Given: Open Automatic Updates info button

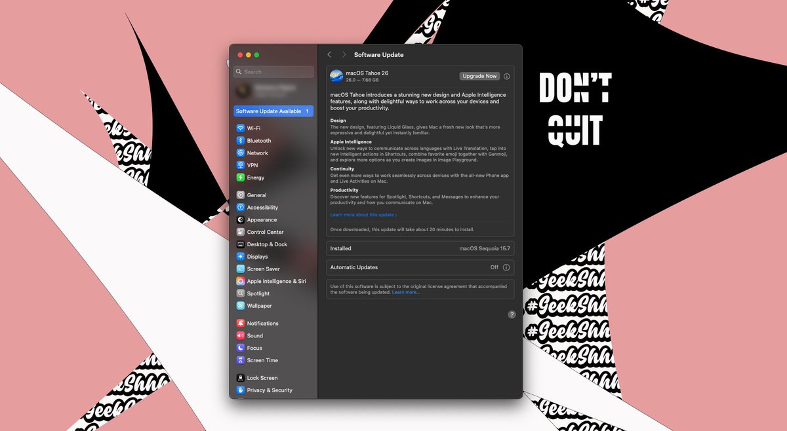Looking at the screenshot, I should [506, 267].
